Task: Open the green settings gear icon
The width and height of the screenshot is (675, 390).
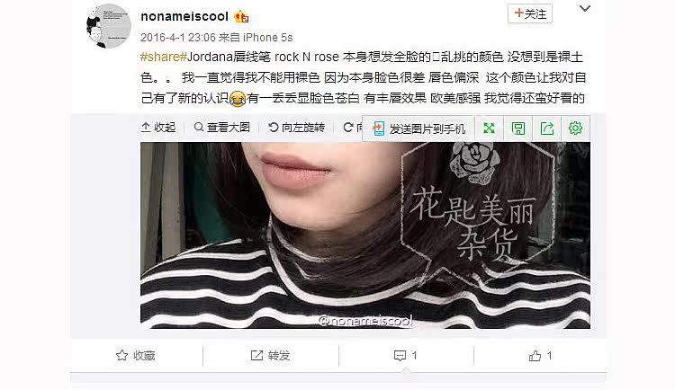Action: tap(576, 128)
